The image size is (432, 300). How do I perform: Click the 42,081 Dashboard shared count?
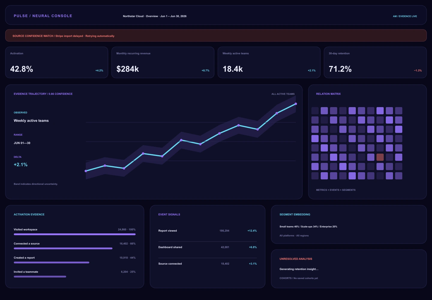point(225,247)
